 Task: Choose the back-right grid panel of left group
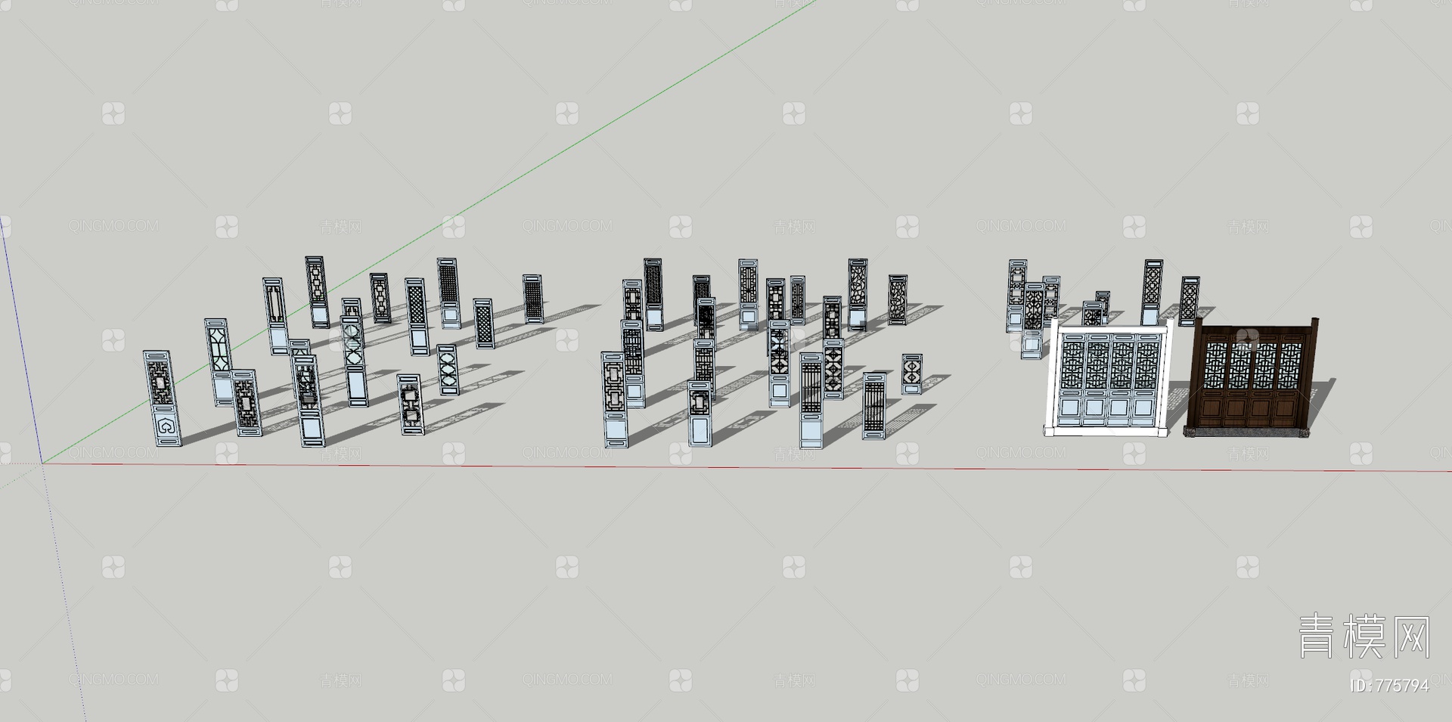click(x=532, y=299)
